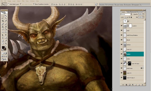
Task: Open foreground color picker
Action: (x=3, y=47)
